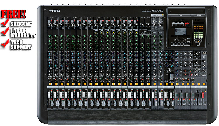
Task: Click the USB port slot on the dock
Action: (181, 15)
